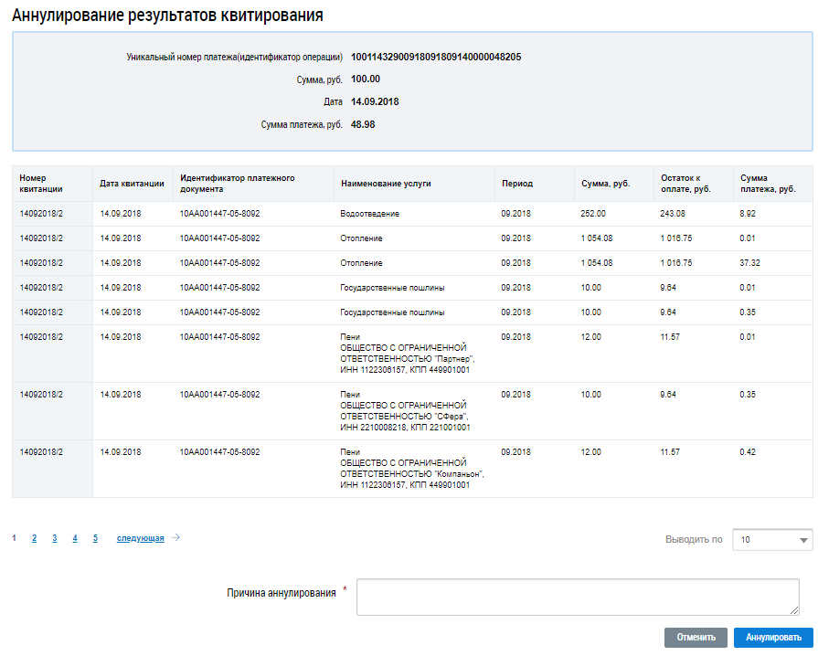Open the 'Выводить по' dropdown

(x=771, y=540)
